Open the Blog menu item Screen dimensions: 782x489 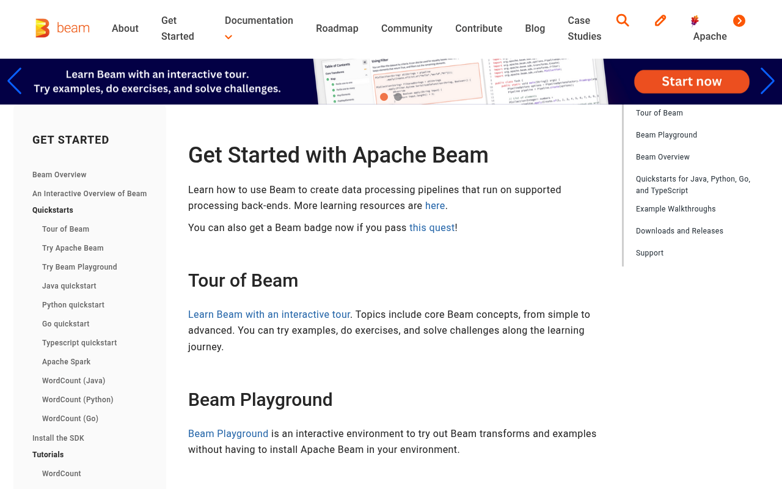click(535, 28)
